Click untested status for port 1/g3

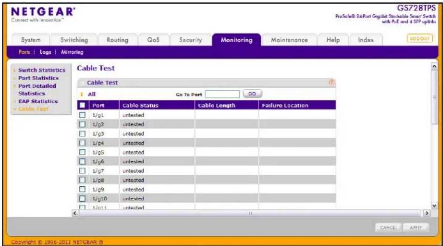pos(133,134)
